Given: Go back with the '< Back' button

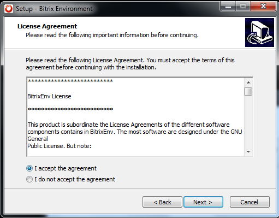Looking at the screenshot, I should [x=162, y=202].
